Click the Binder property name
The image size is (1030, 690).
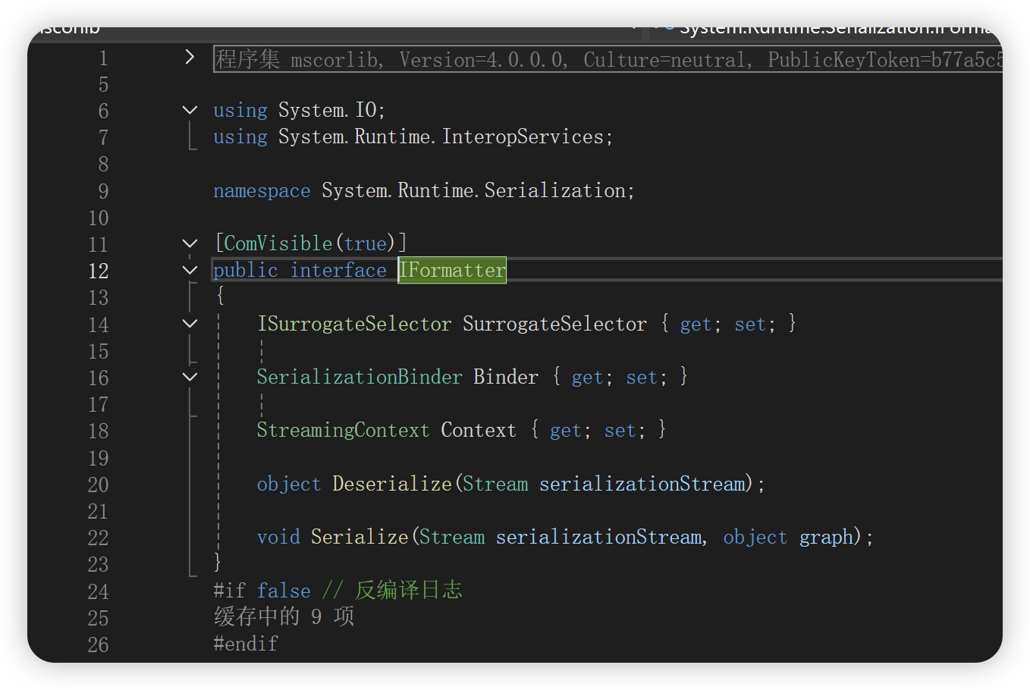tap(506, 377)
